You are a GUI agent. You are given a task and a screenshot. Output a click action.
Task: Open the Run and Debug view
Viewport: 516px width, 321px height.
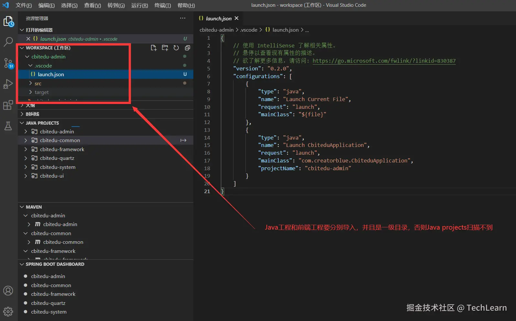click(x=8, y=84)
